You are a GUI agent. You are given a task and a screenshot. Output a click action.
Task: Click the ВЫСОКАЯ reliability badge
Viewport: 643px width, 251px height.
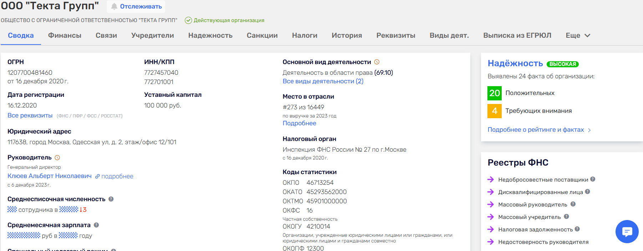point(563,64)
